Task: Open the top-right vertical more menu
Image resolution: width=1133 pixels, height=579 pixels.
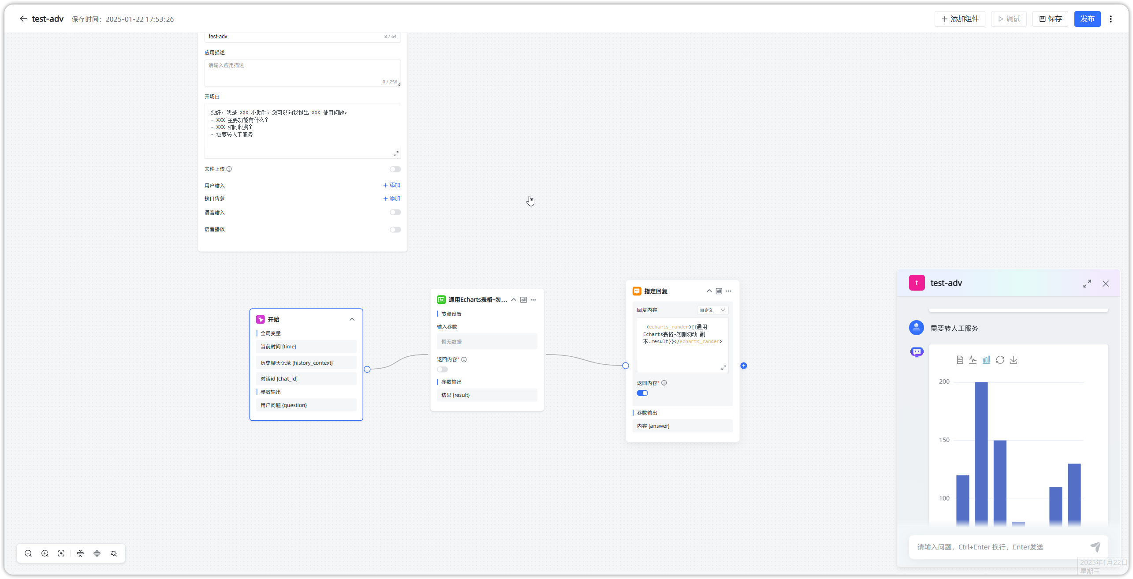Action: tap(1111, 19)
